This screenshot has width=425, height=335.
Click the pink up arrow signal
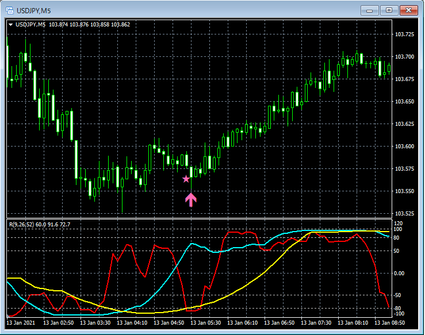[191, 199]
